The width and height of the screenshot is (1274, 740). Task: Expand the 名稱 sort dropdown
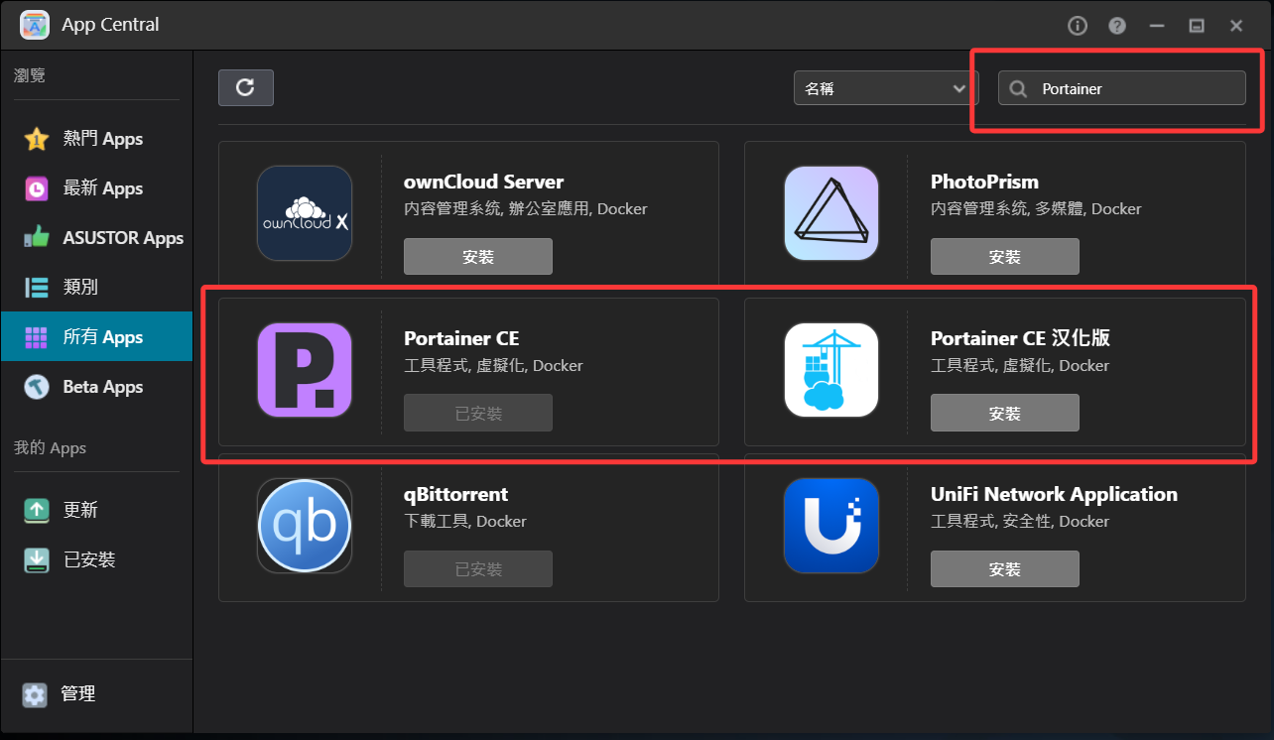pos(885,88)
